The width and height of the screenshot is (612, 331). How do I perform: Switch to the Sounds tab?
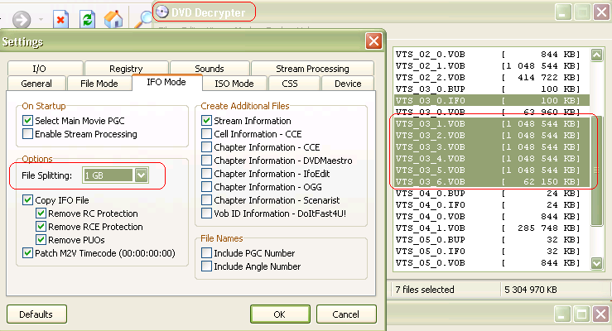point(210,68)
